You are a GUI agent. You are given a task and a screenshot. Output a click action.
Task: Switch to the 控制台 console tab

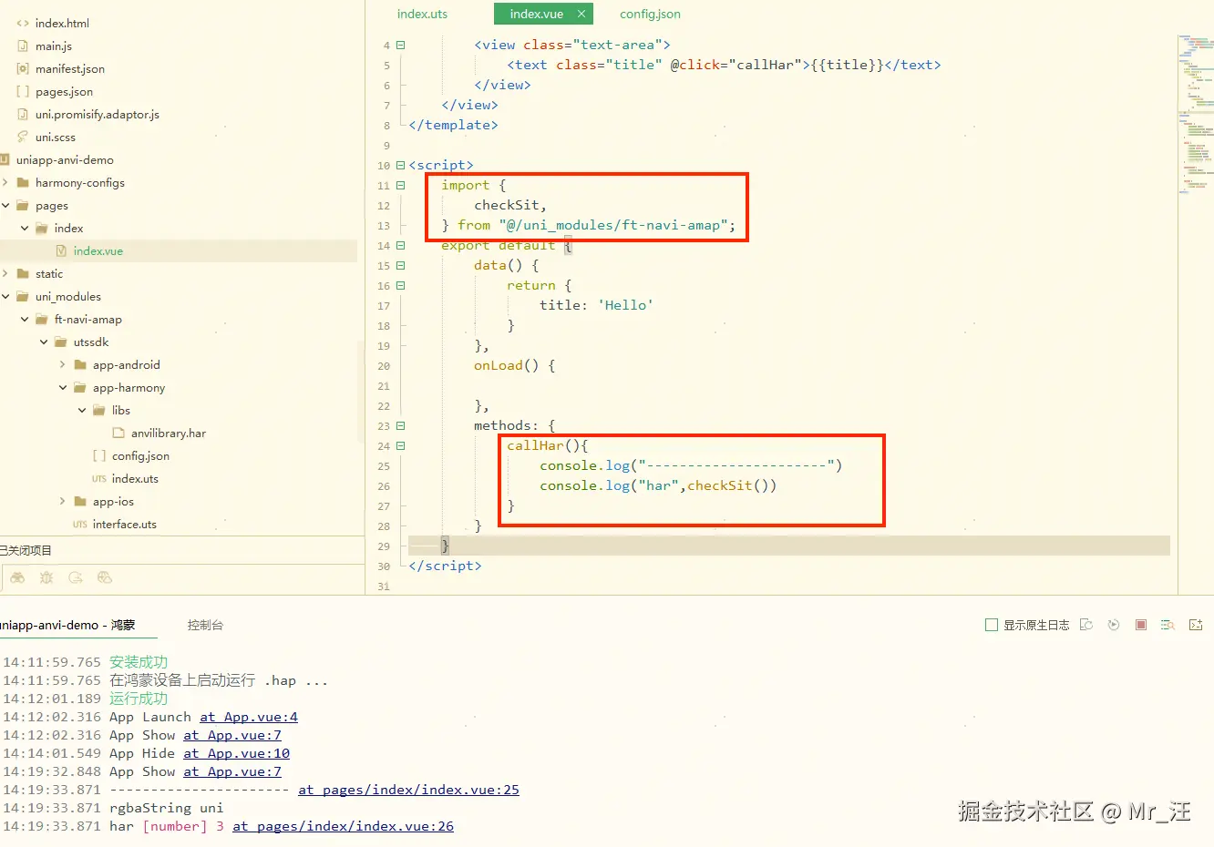[x=205, y=625]
